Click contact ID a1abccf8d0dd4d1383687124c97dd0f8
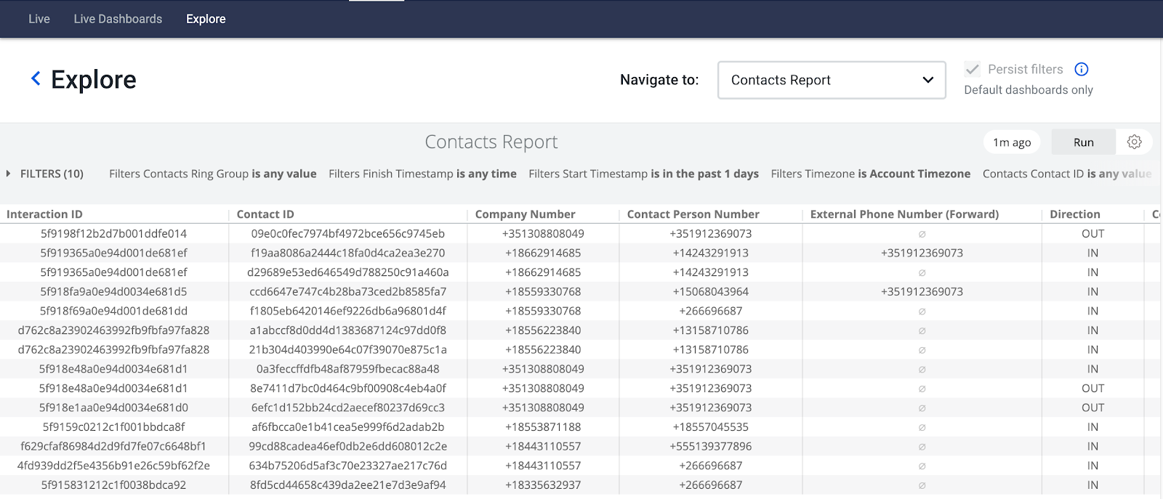The image size is (1163, 499). tap(347, 330)
